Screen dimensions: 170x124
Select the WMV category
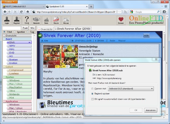click(19, 46)
